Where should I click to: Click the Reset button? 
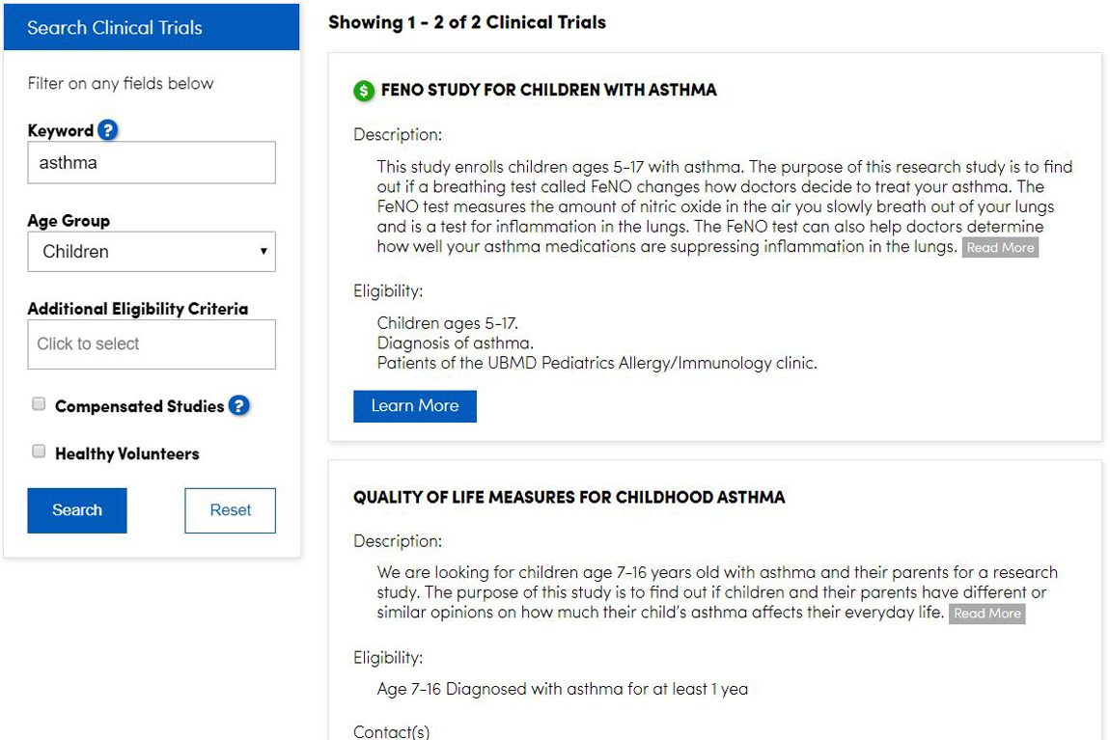[230, 510]
